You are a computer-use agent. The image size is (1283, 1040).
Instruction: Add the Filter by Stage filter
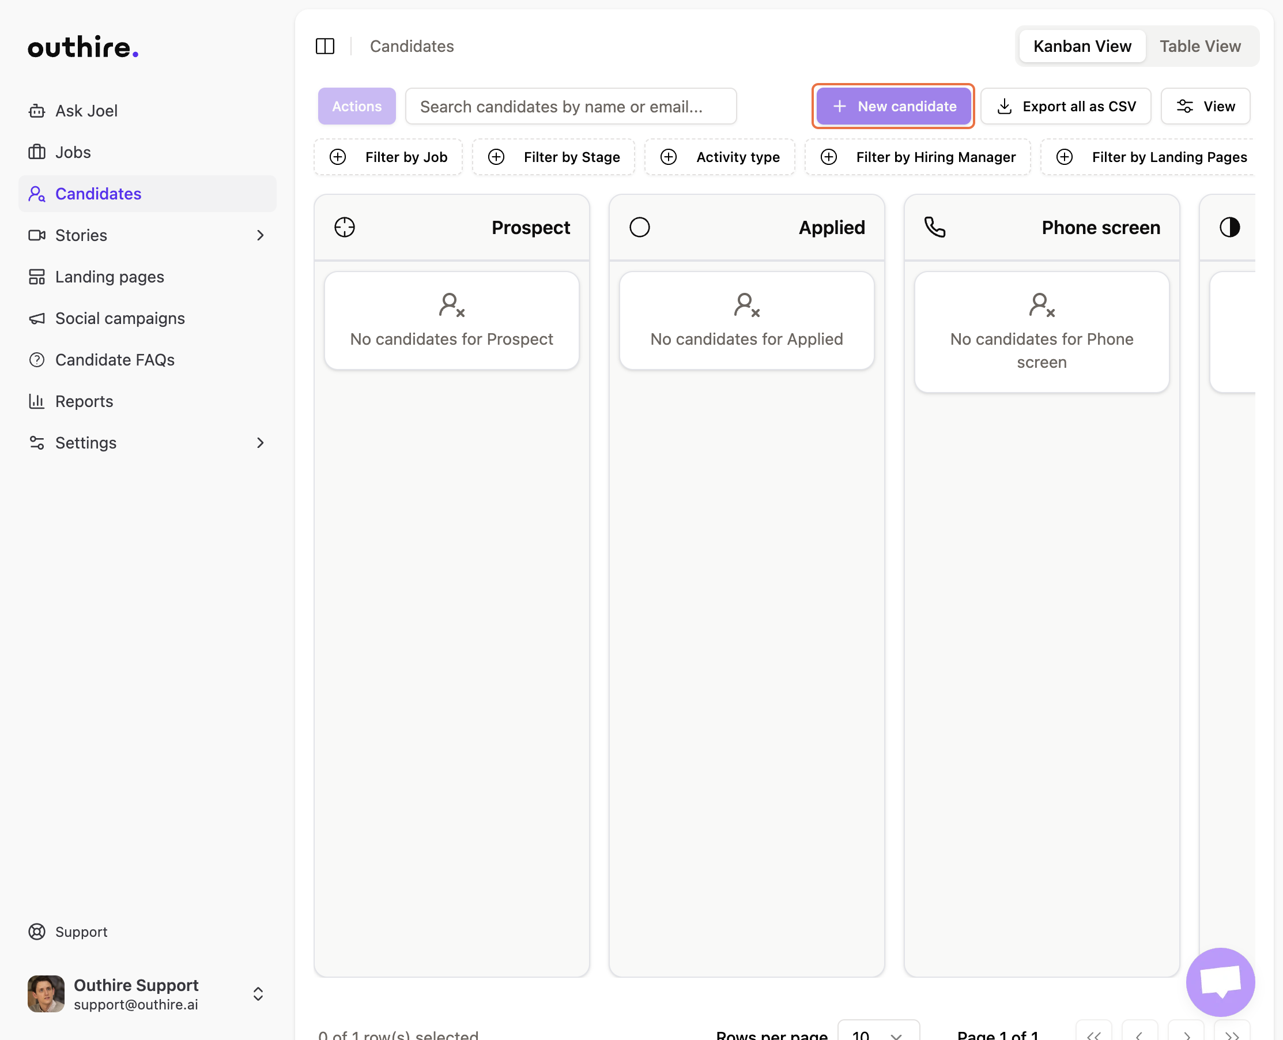click(553, 157)
